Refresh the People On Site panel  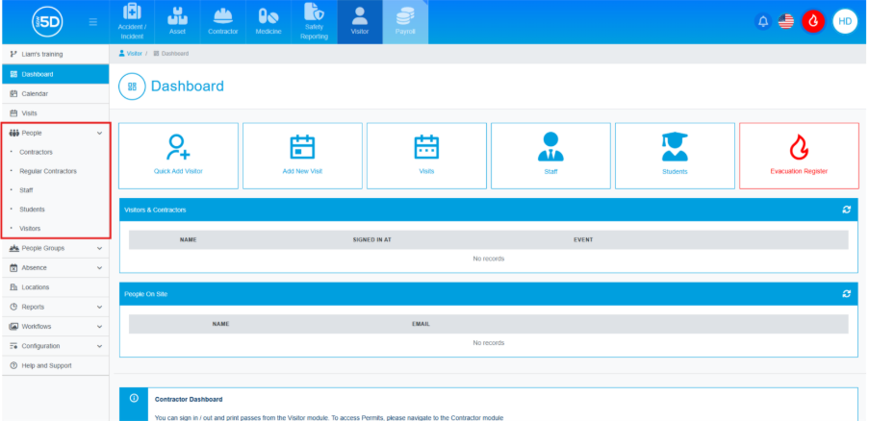click(x=846, y=293)
